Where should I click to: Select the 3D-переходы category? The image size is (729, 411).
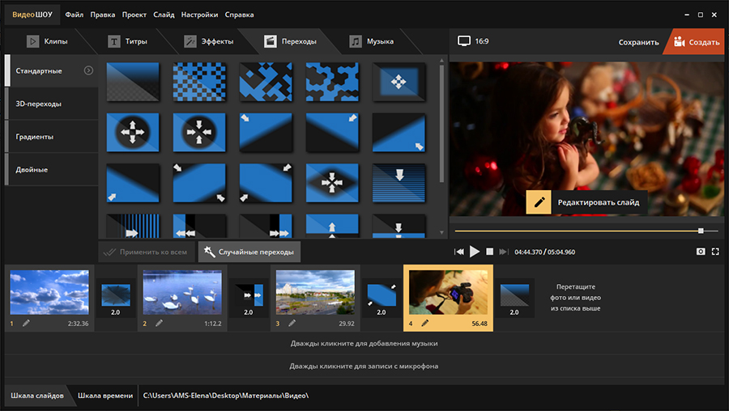tap(39, 104)
